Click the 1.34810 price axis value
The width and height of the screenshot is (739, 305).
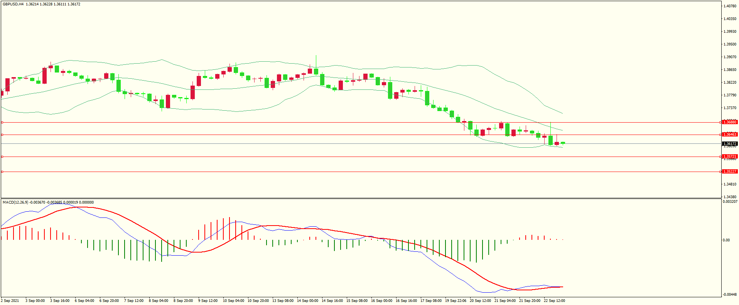[730, 184]
